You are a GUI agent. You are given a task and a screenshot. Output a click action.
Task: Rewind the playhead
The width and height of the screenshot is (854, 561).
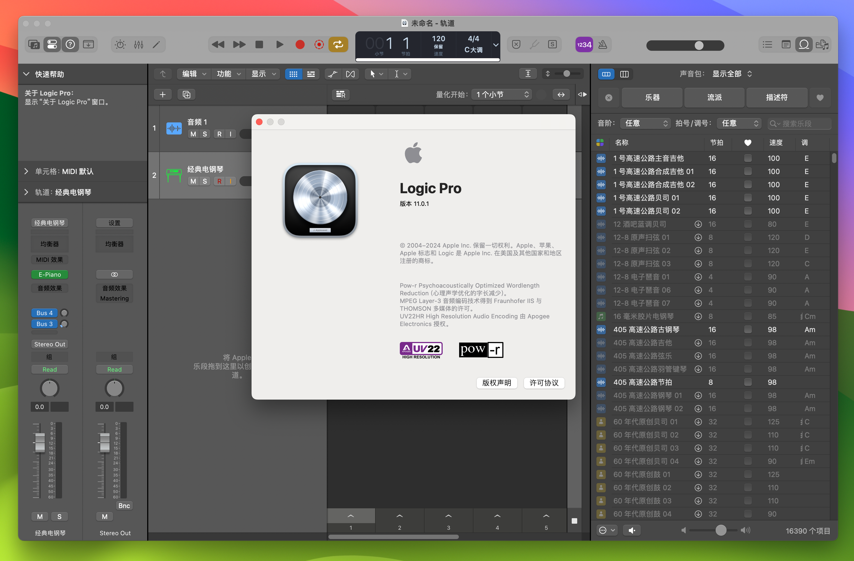point(218,44)
